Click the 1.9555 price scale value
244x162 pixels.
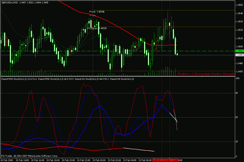click(239, 5)
